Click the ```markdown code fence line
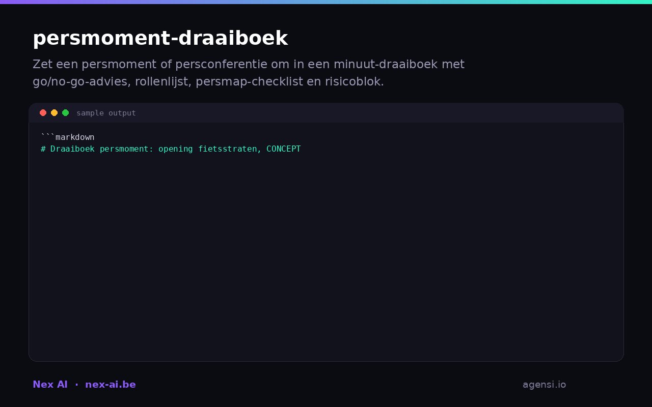Image resolution: width=652 pixels, height=407 pixels. click(x=67, y=137)
